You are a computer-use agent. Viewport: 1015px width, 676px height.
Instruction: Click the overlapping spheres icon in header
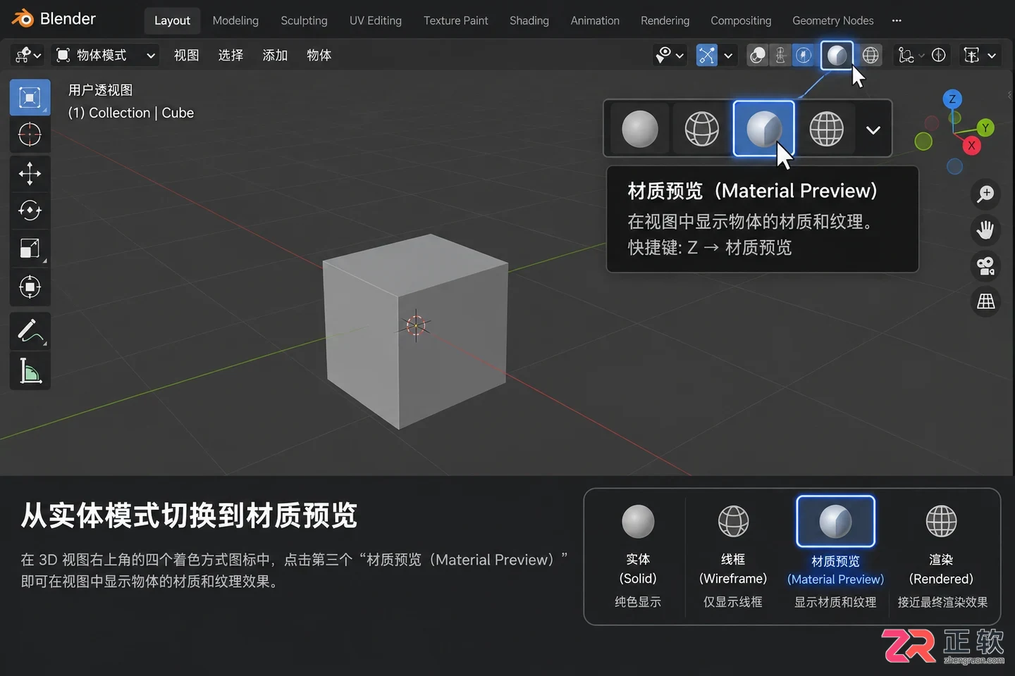[758, 55]
